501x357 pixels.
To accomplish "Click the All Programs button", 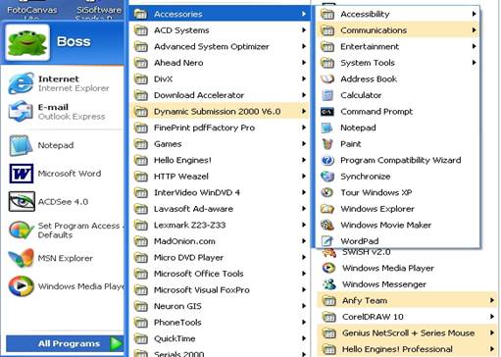I will tap(65, 343).
